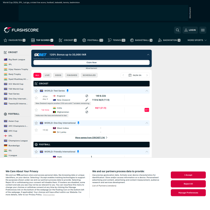Select the ALL filter

[x=37, y=75]
